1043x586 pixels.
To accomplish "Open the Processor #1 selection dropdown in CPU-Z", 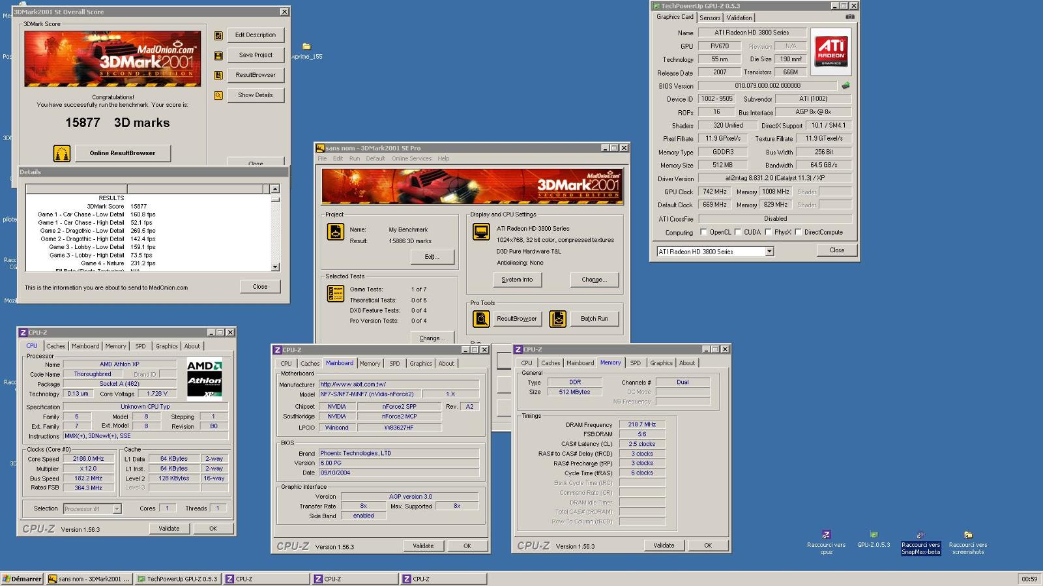I will pos(117,509).
